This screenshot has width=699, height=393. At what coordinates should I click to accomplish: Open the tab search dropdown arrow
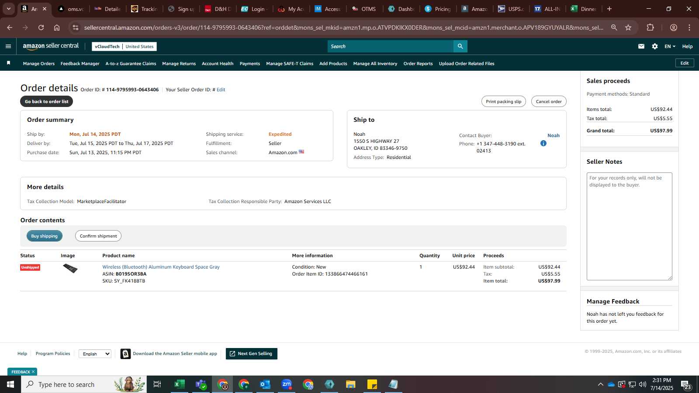[8, 9]
